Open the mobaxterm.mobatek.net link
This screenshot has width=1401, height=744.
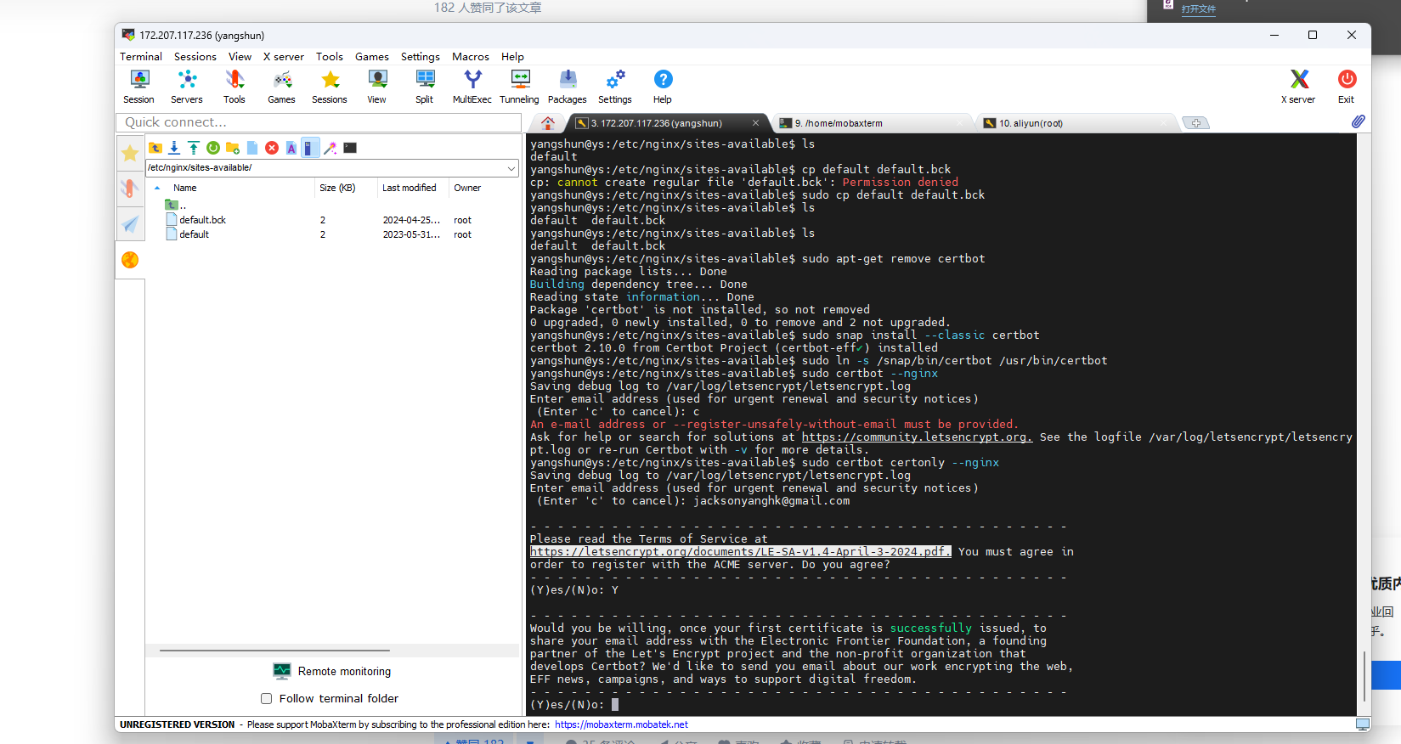621,724
